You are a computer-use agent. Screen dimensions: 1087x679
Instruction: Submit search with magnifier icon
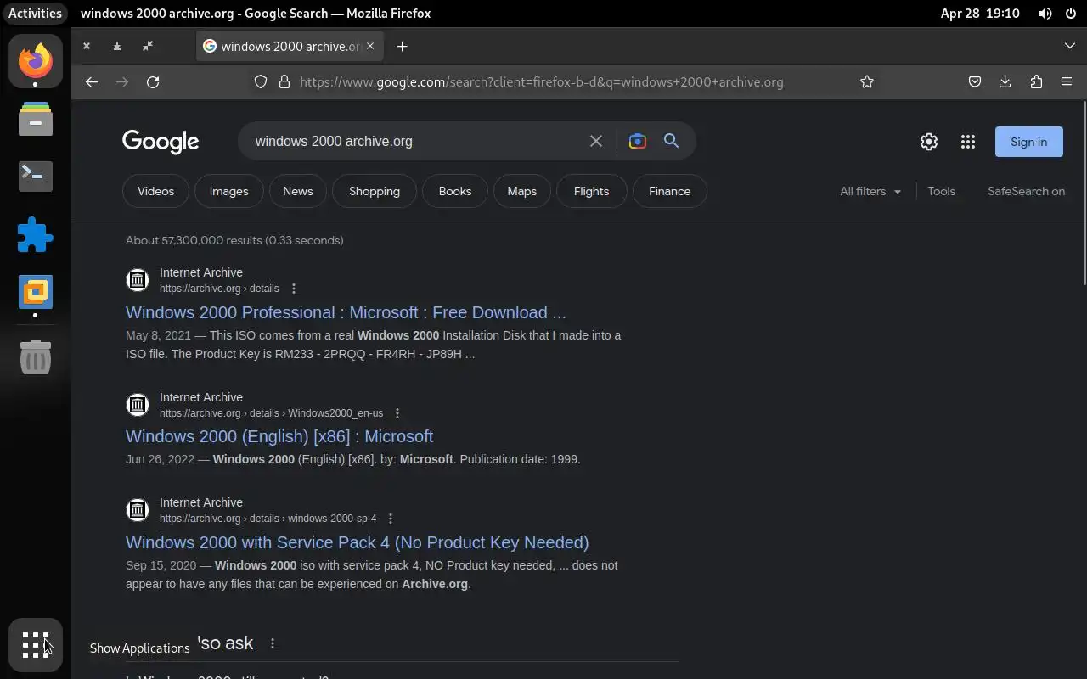(671, 141)
